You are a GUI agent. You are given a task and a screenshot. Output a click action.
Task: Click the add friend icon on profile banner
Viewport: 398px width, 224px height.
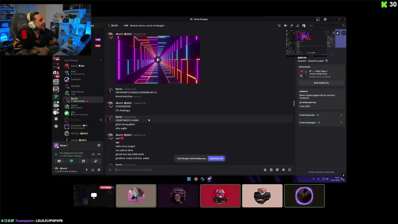click(x=338, y=33)
